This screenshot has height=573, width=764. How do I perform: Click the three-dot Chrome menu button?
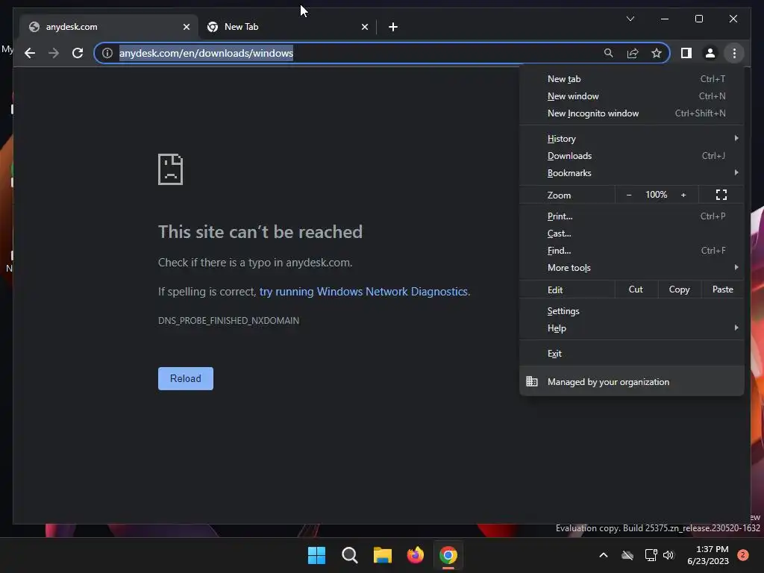[734, 53]
